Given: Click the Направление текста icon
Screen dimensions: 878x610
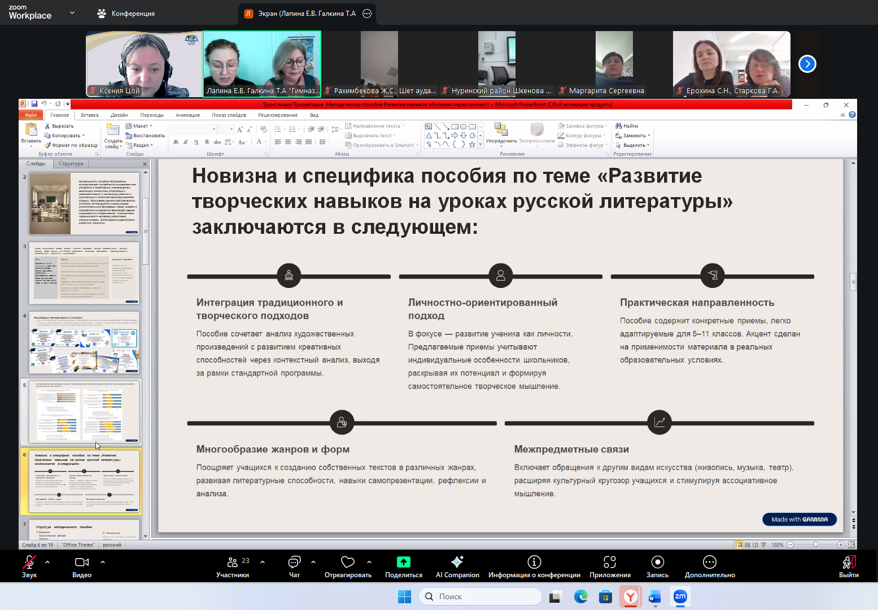Looking at the screenshot, I should pyautogui.click(x=349, y=125).
